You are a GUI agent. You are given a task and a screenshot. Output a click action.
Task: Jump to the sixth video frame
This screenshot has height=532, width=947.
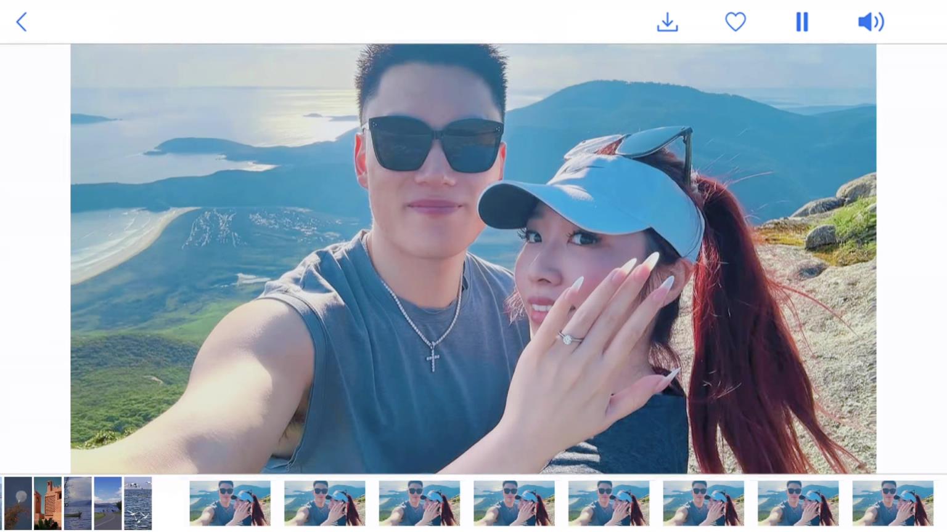[703, 503]
